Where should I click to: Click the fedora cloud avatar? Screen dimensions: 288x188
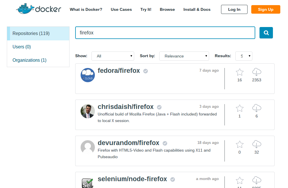(x=88, y=75)
